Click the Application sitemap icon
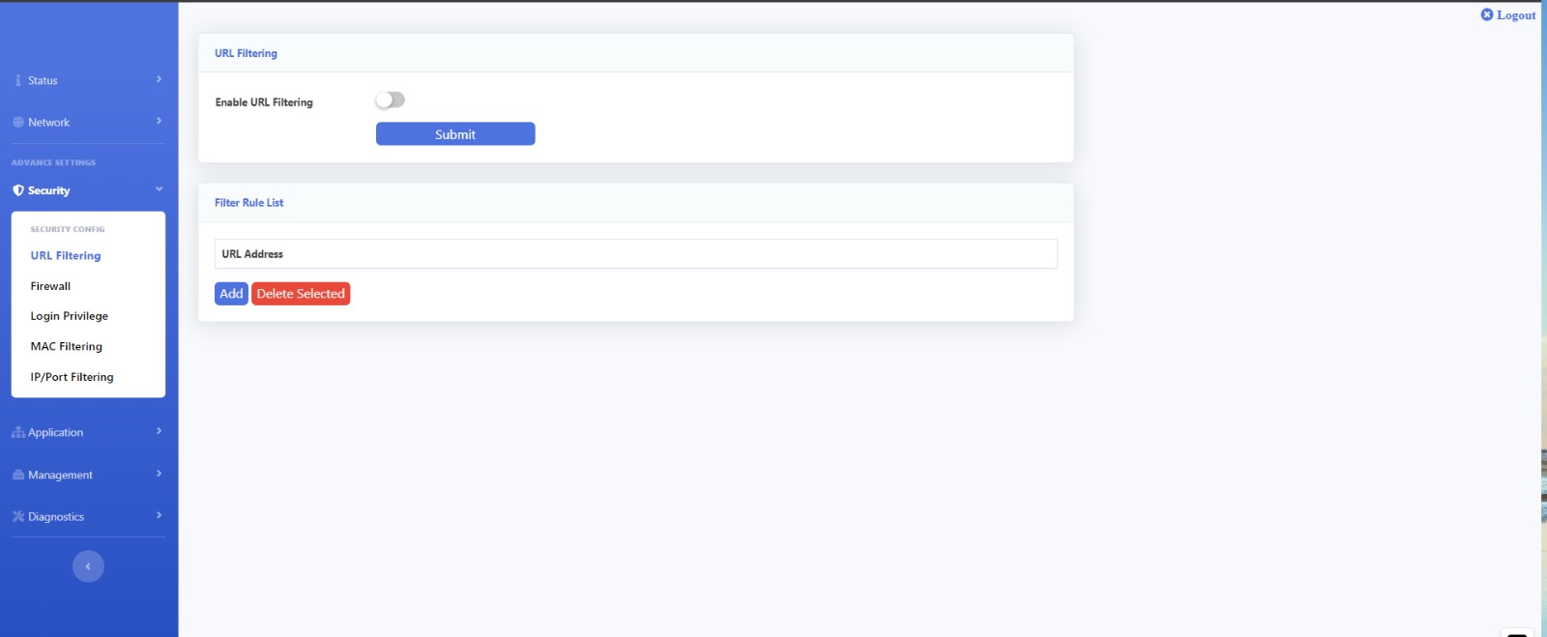 pos(18,432)
